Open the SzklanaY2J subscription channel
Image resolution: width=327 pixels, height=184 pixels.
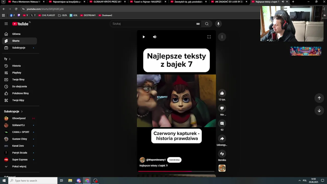coord(19,125)
